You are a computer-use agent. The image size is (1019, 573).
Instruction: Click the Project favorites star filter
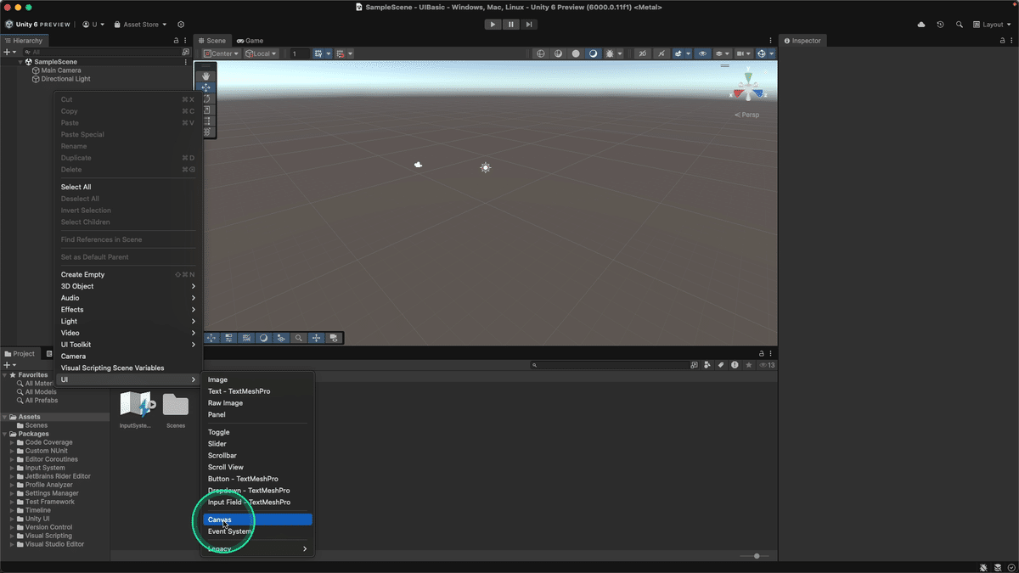coord(748,365)
